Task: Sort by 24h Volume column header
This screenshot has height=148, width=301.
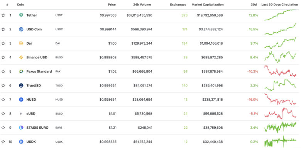Action: coord(142,5)
